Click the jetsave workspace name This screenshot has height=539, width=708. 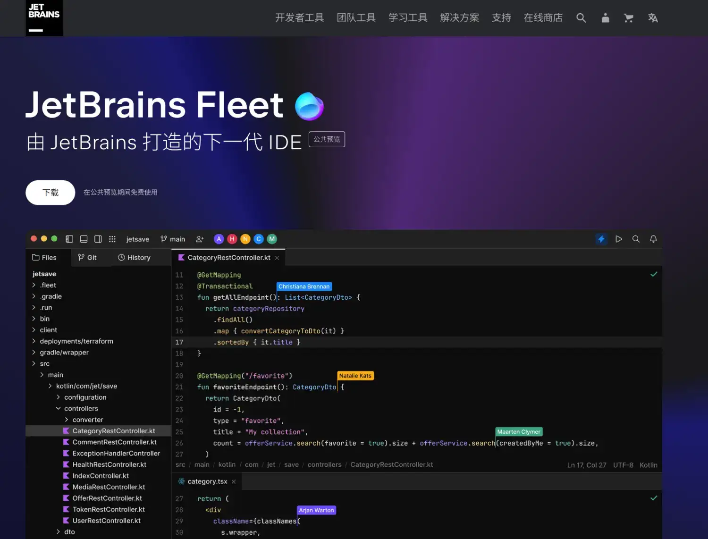pyautogui.click(x=138, y=239)
